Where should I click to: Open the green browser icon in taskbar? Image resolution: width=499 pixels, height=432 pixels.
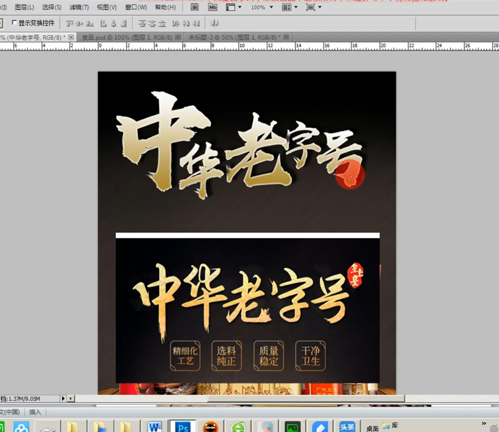pos(238,427)
